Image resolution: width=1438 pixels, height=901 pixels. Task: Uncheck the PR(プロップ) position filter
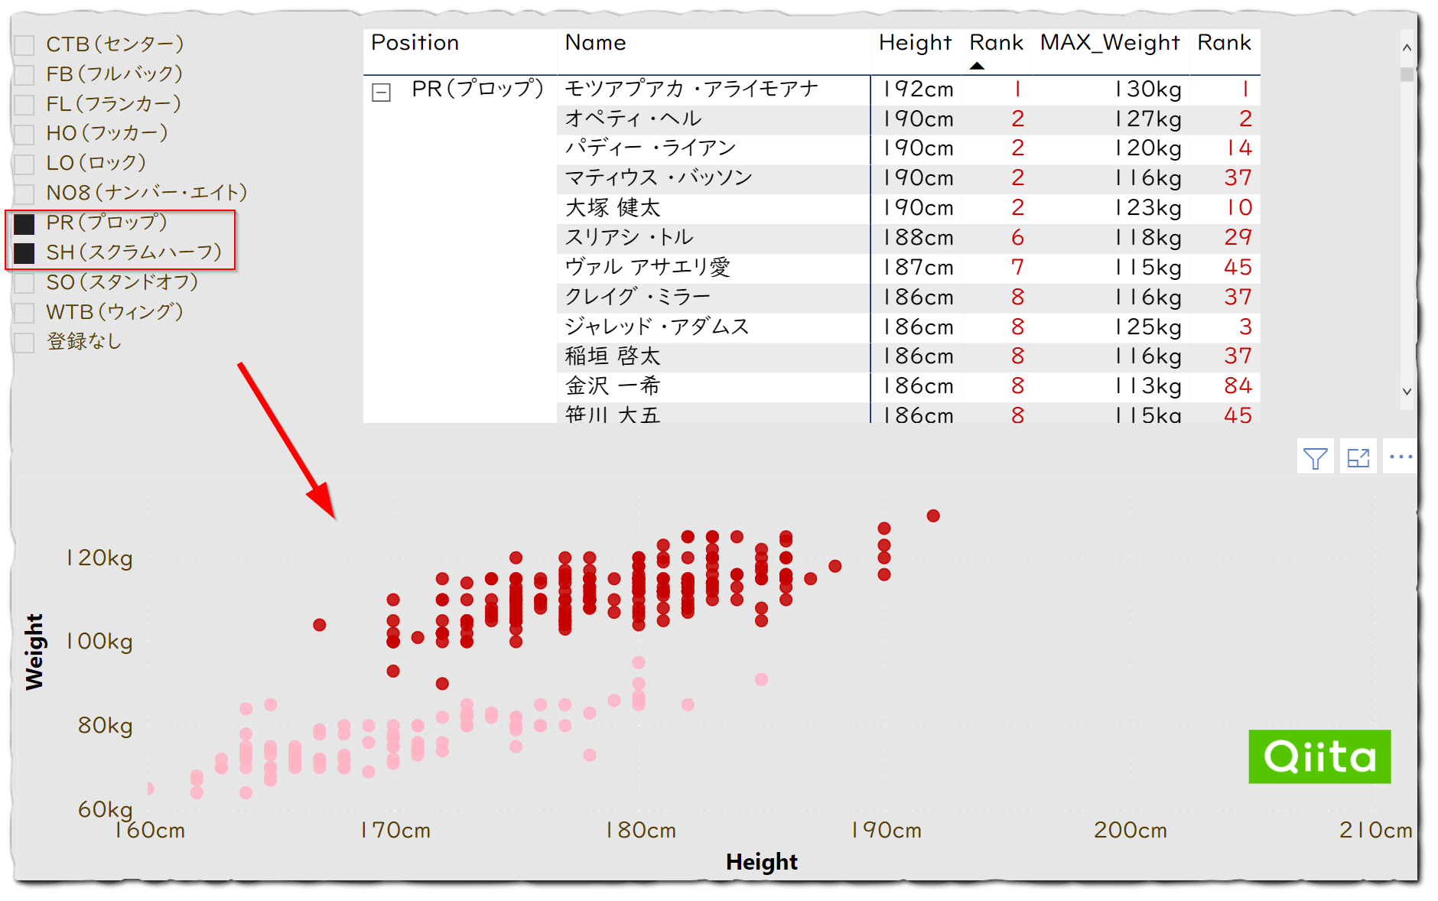[x=24, y=223]
